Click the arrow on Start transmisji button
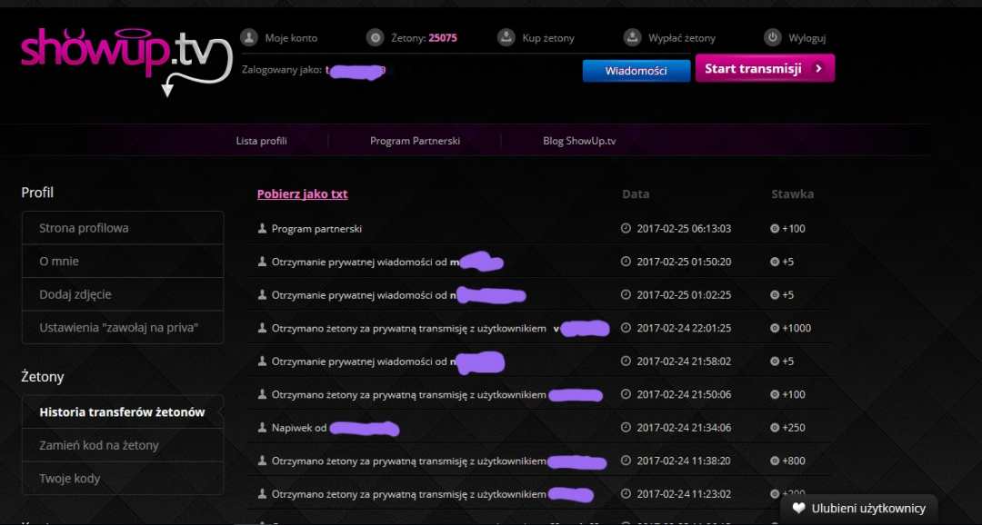The height and width of the screenshot is (525, 982). (x=818, y=68)
